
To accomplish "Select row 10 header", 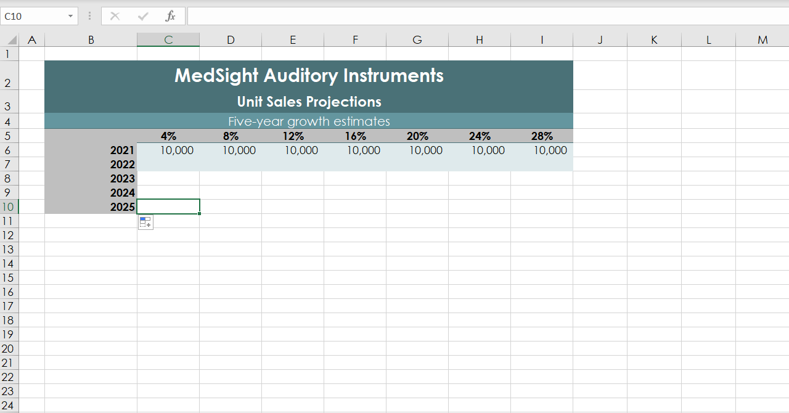I will point(8,207).
